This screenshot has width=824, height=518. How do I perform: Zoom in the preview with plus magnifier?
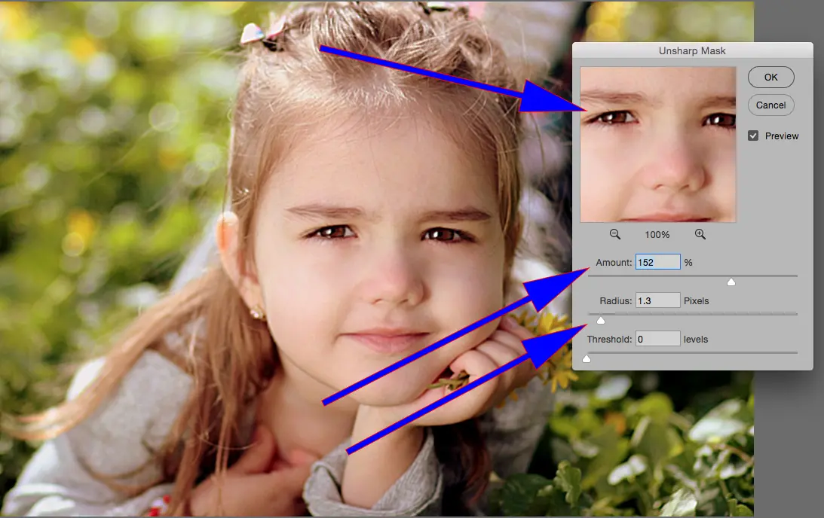coord(700,235)
